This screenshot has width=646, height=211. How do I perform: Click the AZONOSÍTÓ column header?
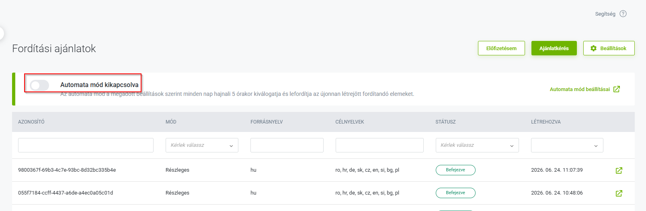coord(31,122)
